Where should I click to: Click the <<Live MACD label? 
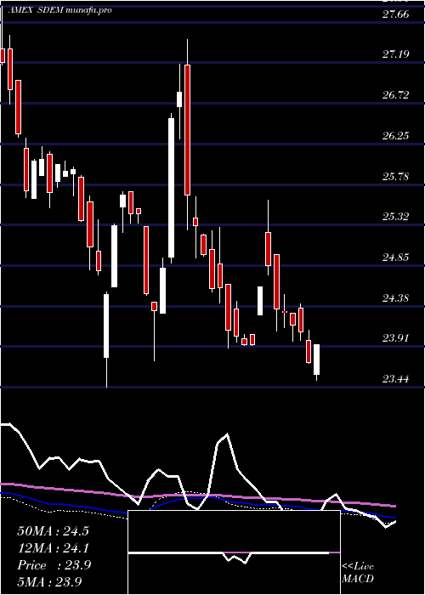(x=358, y=573)
